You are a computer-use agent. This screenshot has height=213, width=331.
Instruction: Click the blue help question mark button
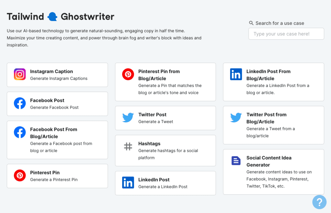click(x=319, y=202)
